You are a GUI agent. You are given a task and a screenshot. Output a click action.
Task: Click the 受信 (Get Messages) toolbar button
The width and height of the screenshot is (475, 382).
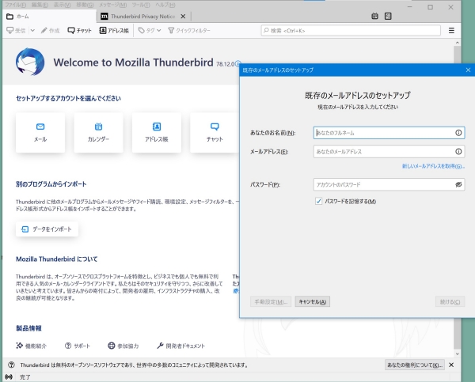point(17,31)
